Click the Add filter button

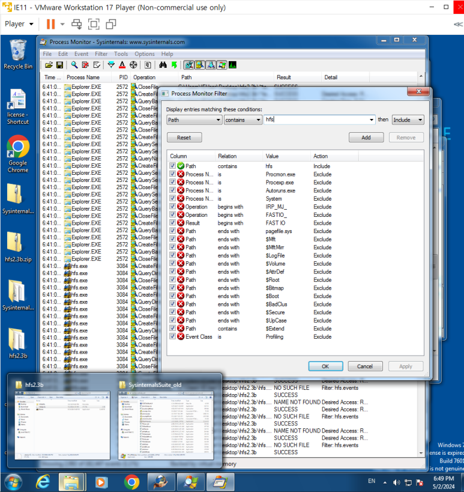tap(366, 138)
